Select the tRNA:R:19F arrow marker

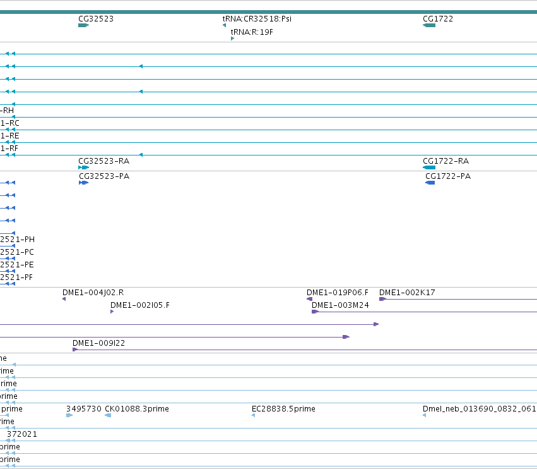coord(233,39)
